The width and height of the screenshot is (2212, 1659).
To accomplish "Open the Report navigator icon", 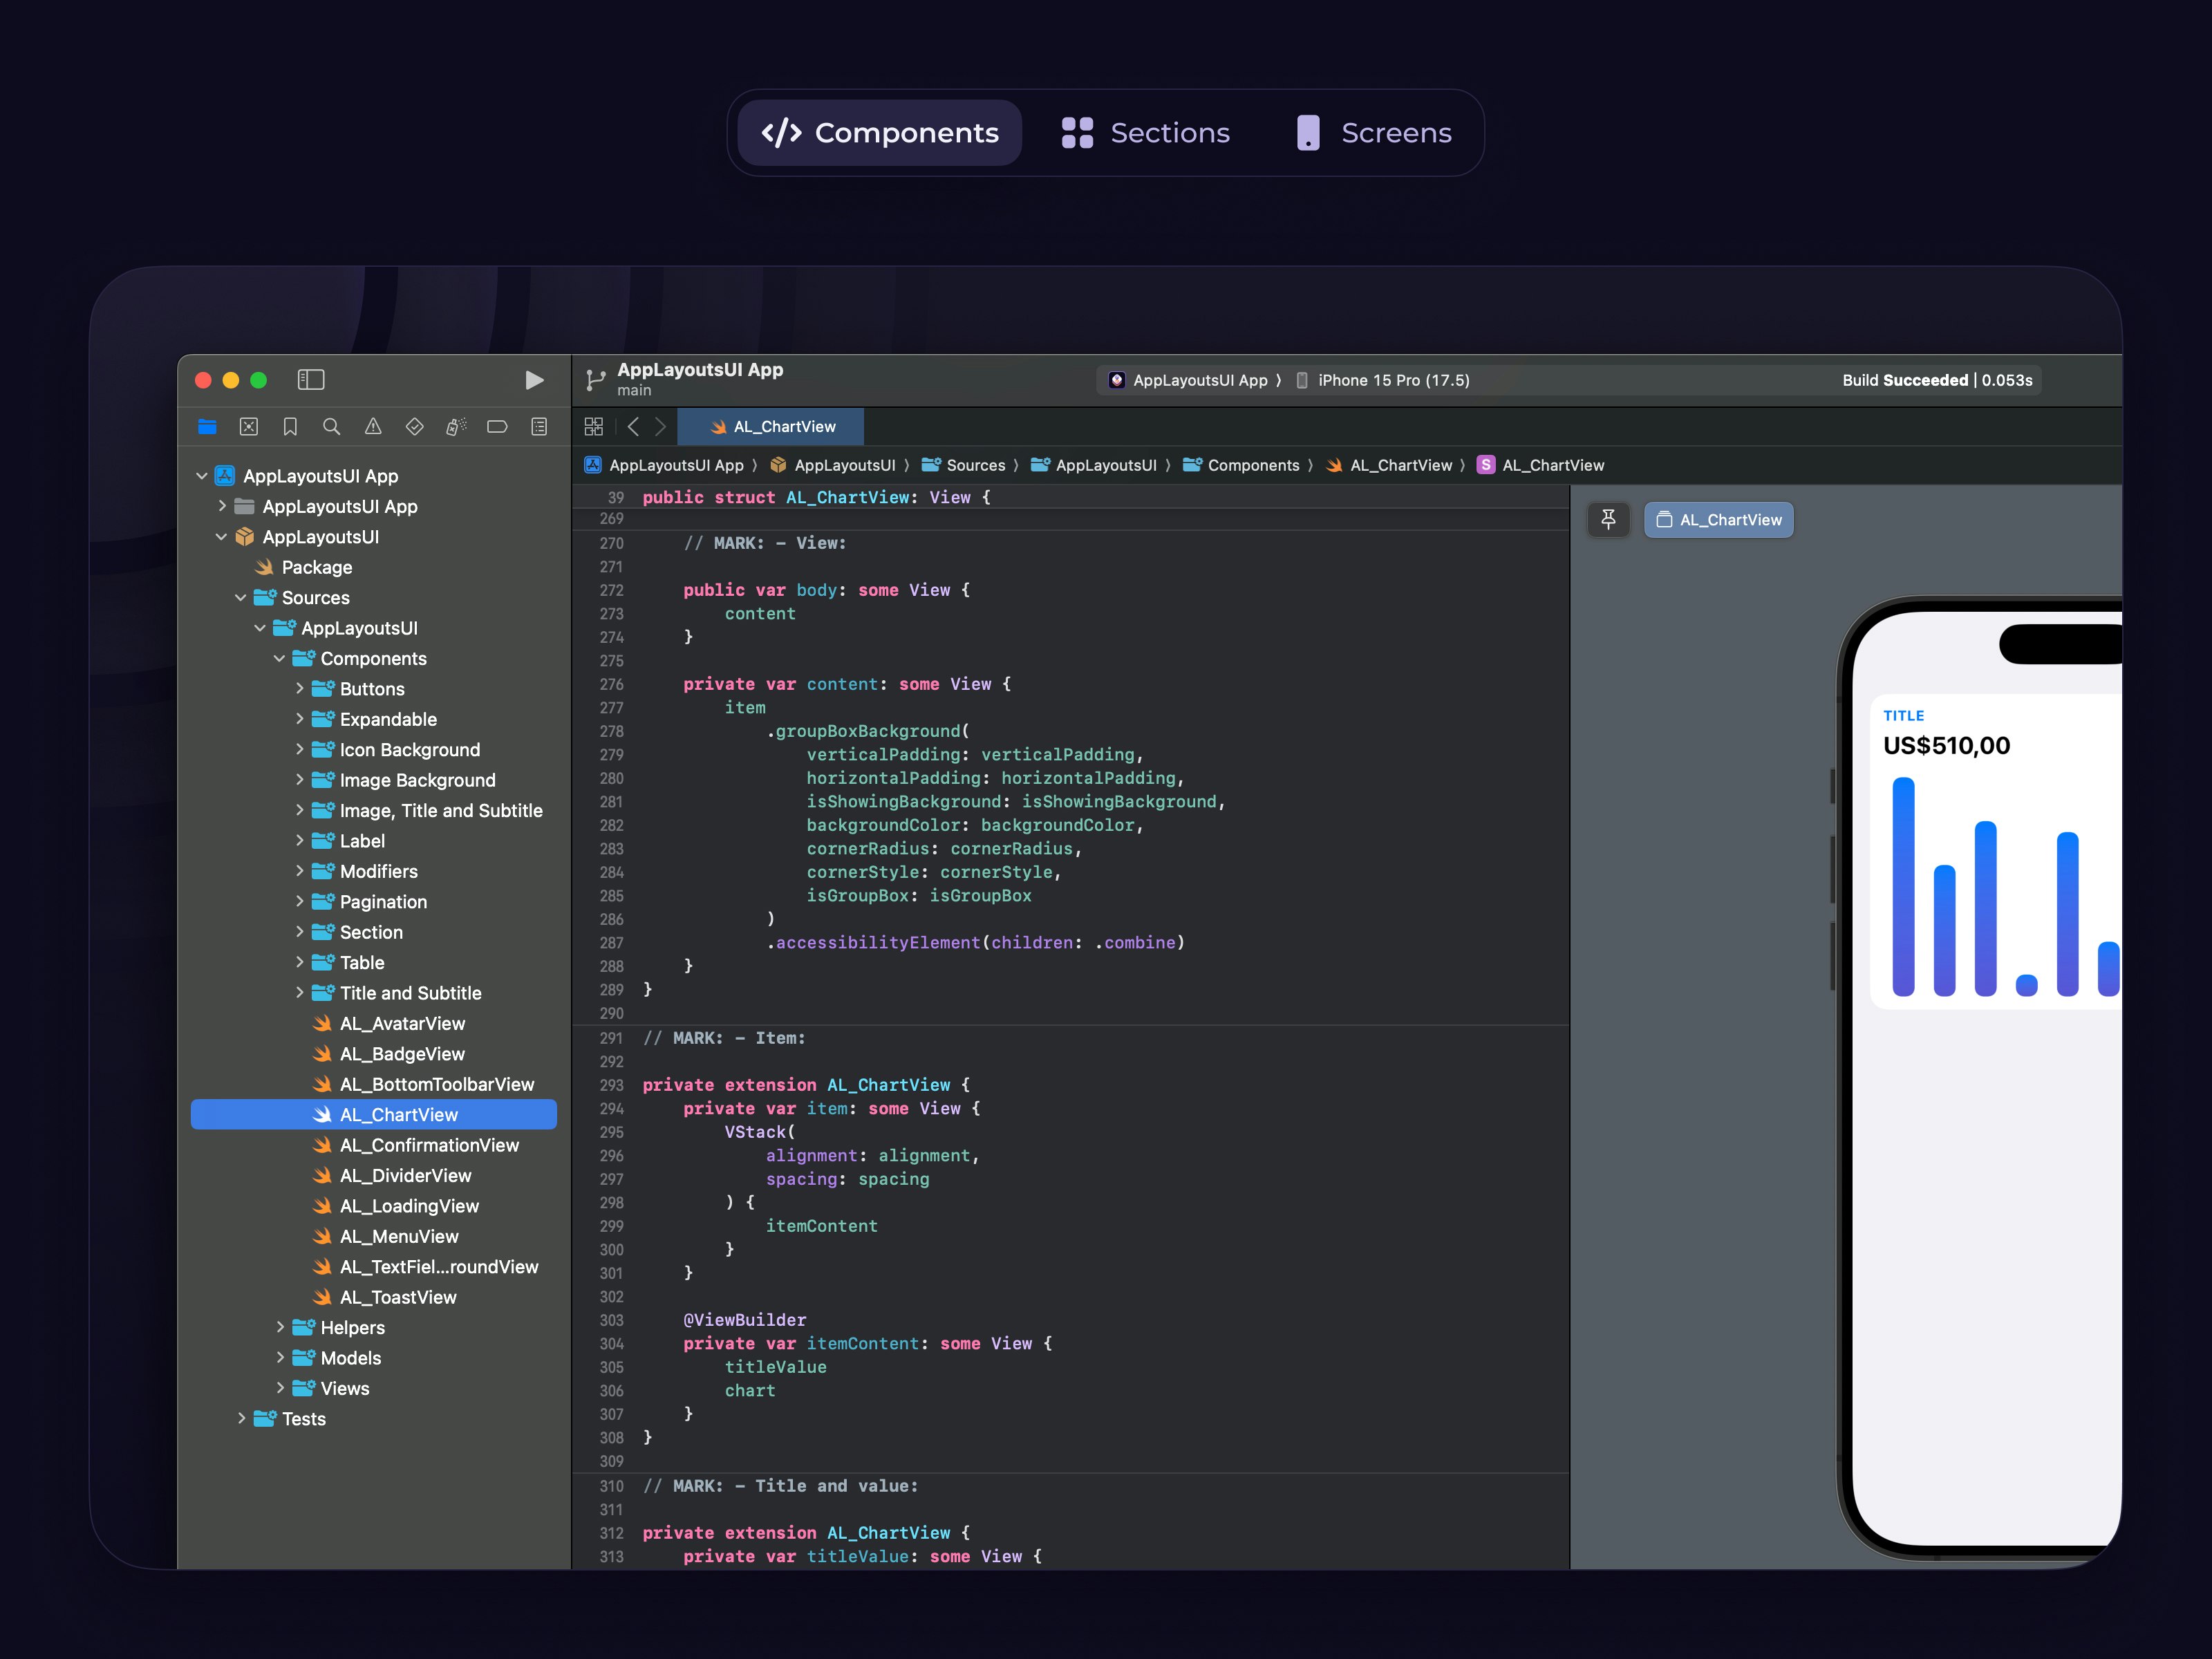I will (539, 427).
